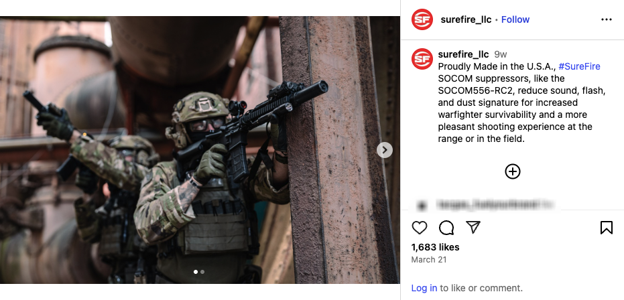Log in to like or comment
The height and width of the screenshot is (300, 624).
tap(424, 288)
